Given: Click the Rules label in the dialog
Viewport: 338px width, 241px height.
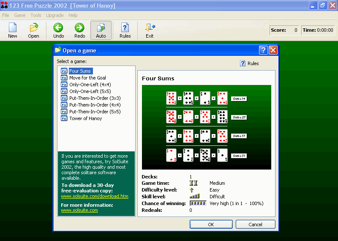Looking at the screenshot, I should 253,63.
